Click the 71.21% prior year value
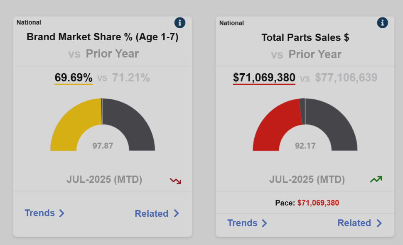403x245 pixels. tap(131, 78)
